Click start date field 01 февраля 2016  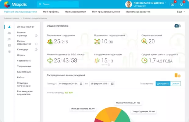click(x=71, y=84)
